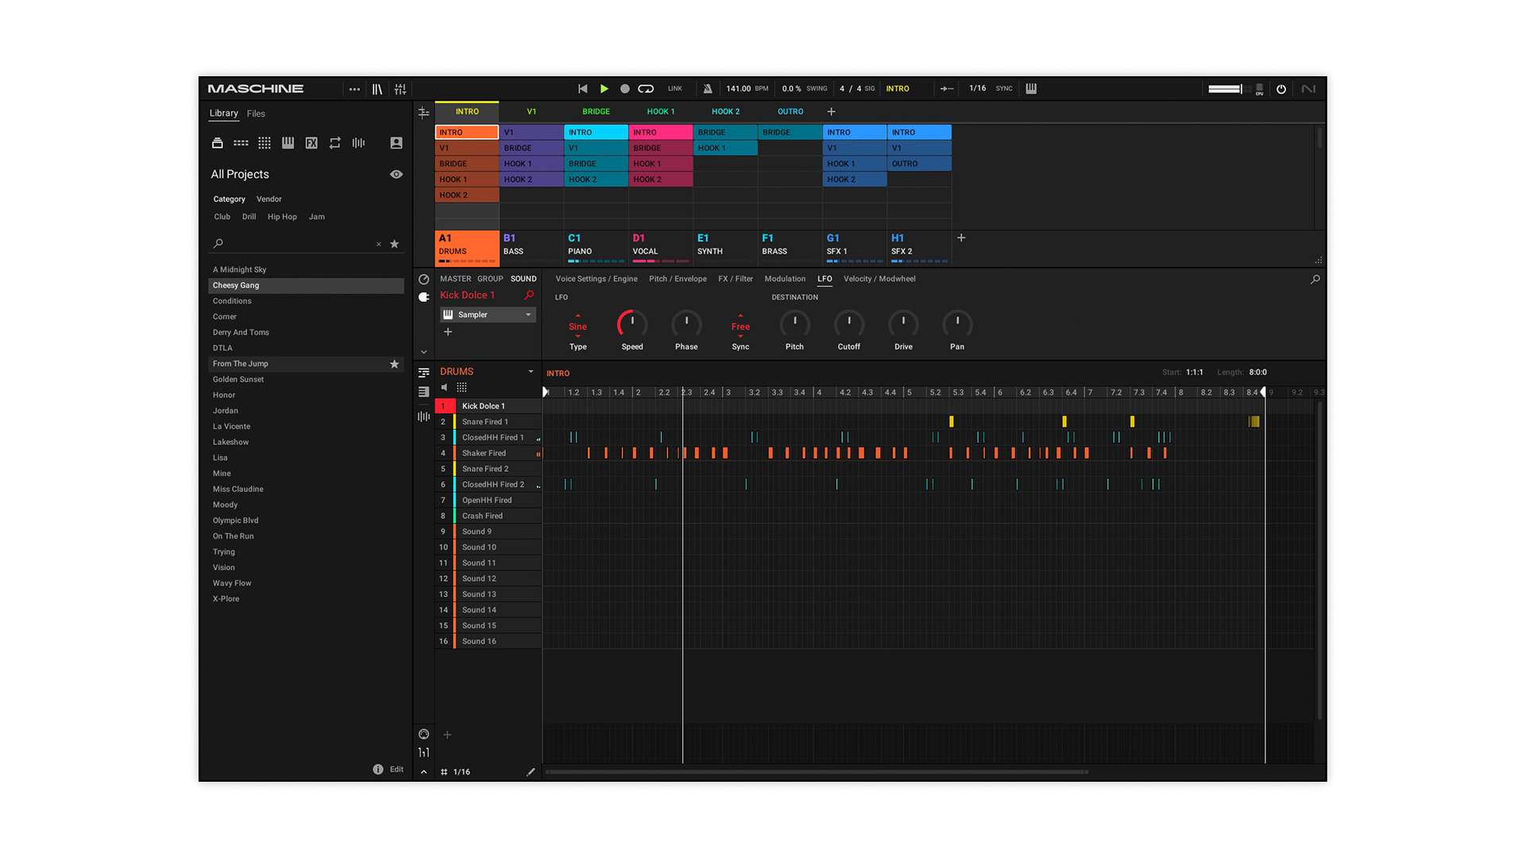1525x858 pixels.
Task: Switch to the Files tab
Action: pyautogui.click(x=256, y=114)
